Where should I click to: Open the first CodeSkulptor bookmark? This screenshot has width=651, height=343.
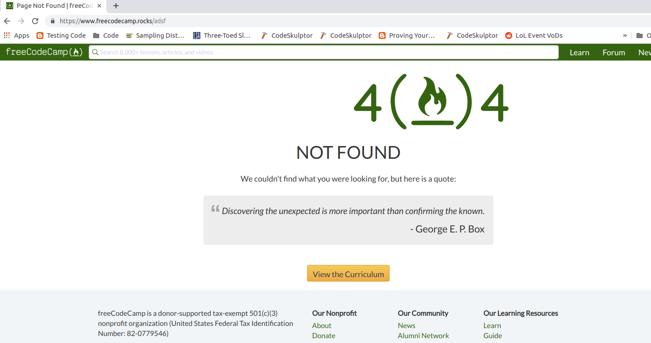(286, 36)
